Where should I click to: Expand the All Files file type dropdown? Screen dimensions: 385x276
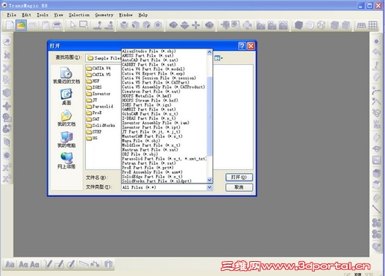coord(210,187)
